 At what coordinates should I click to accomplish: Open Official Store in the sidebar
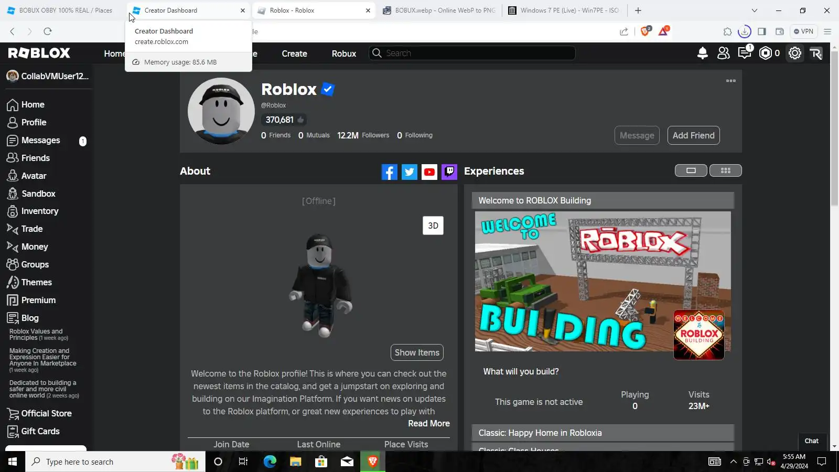[40, 414]
